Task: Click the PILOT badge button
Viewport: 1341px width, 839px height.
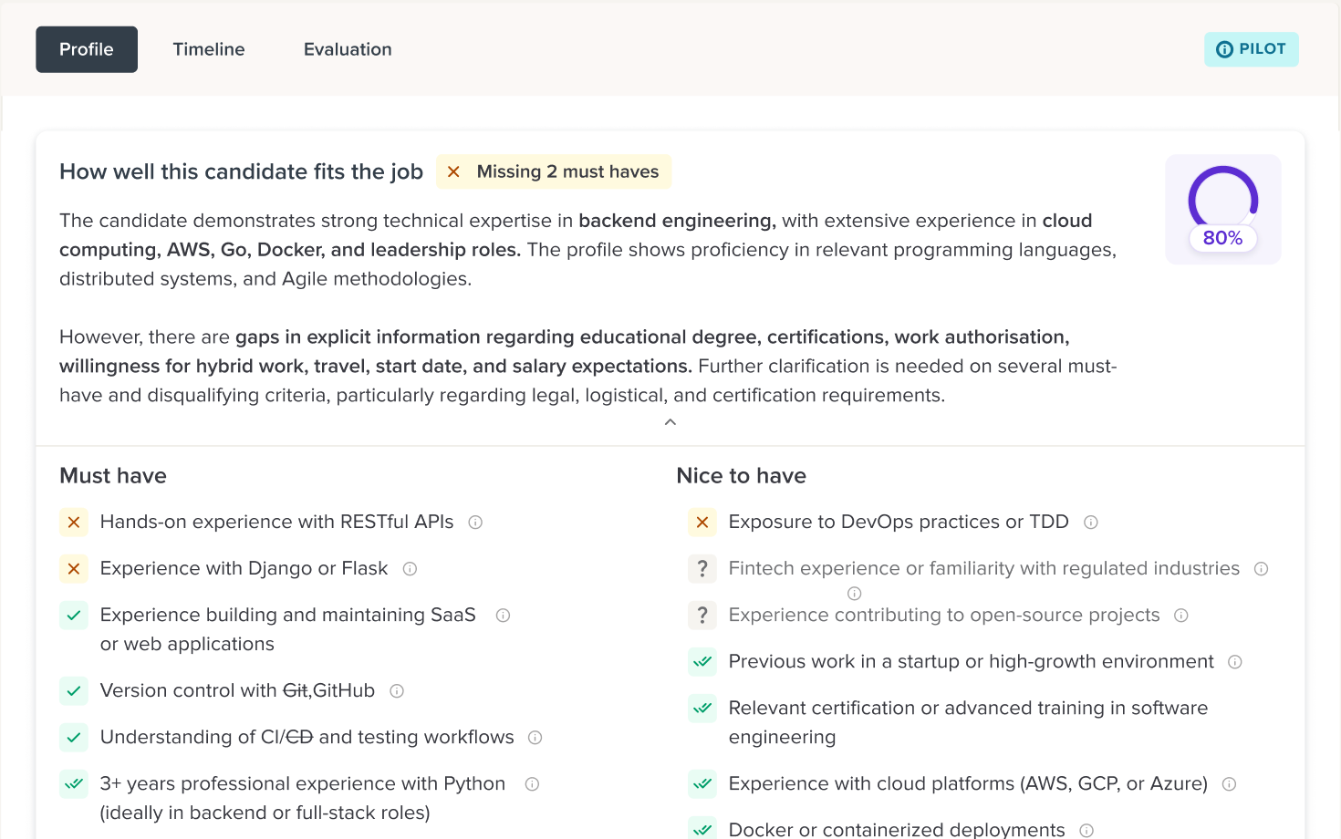Action: pos(1252,49)
